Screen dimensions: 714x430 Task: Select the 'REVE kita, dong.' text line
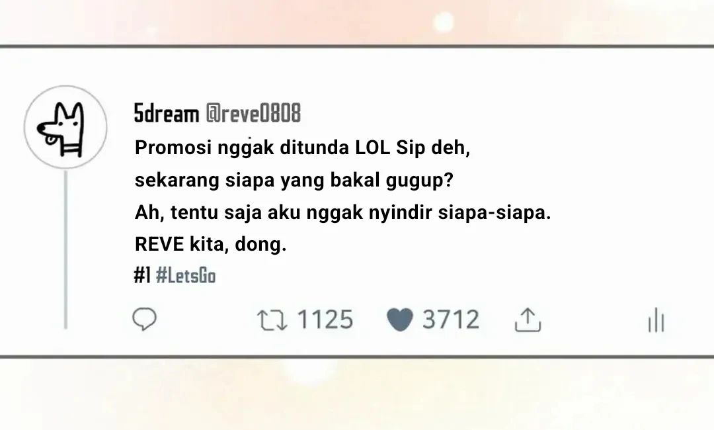click(210, 245)
